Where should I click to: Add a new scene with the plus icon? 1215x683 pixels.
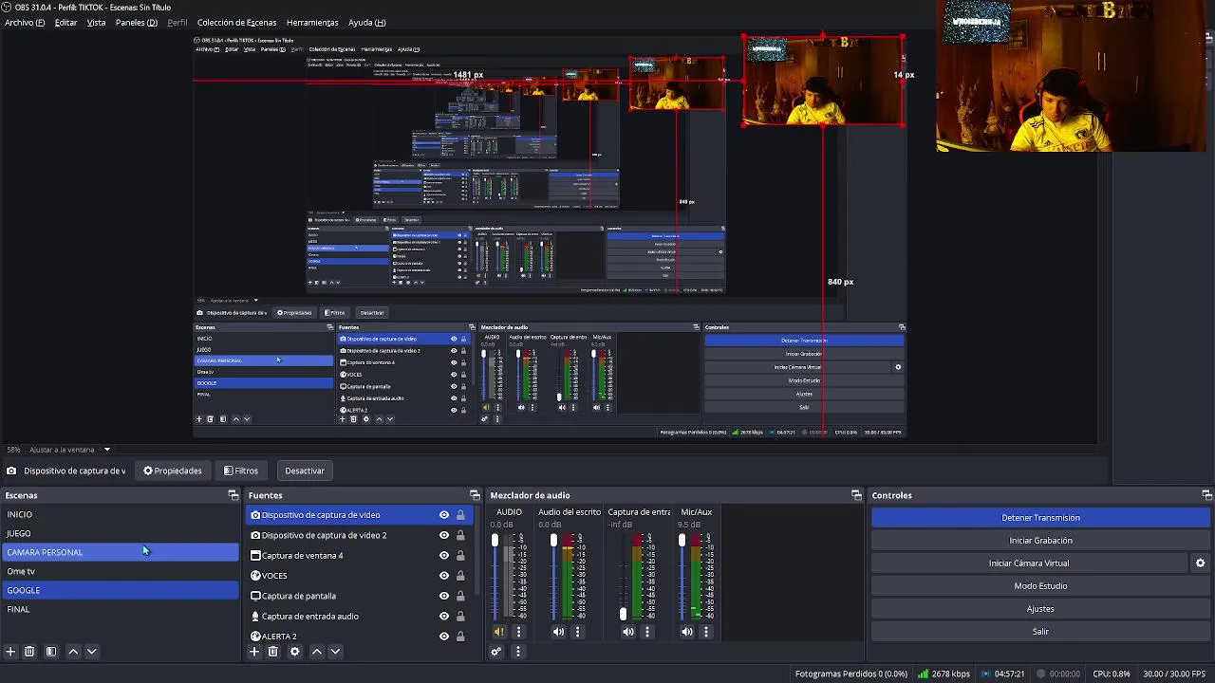[x=10, y=652]
